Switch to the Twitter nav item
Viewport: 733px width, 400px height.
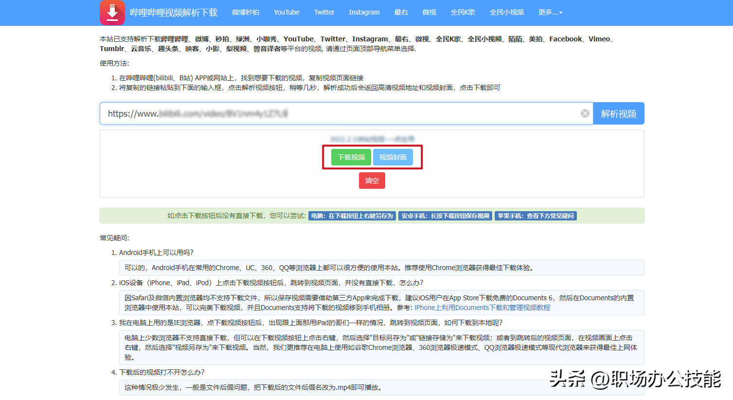(x=324, y=12)
